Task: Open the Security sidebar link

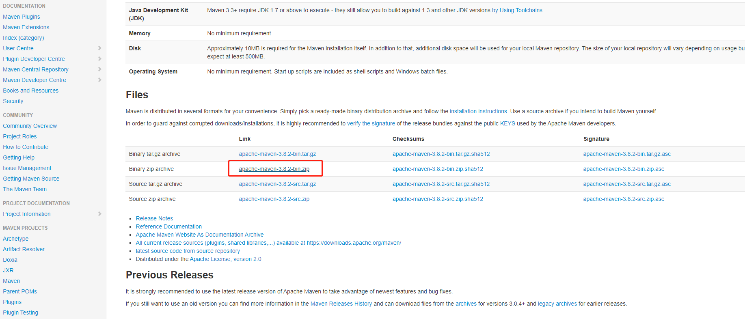Action: [13, 101]
